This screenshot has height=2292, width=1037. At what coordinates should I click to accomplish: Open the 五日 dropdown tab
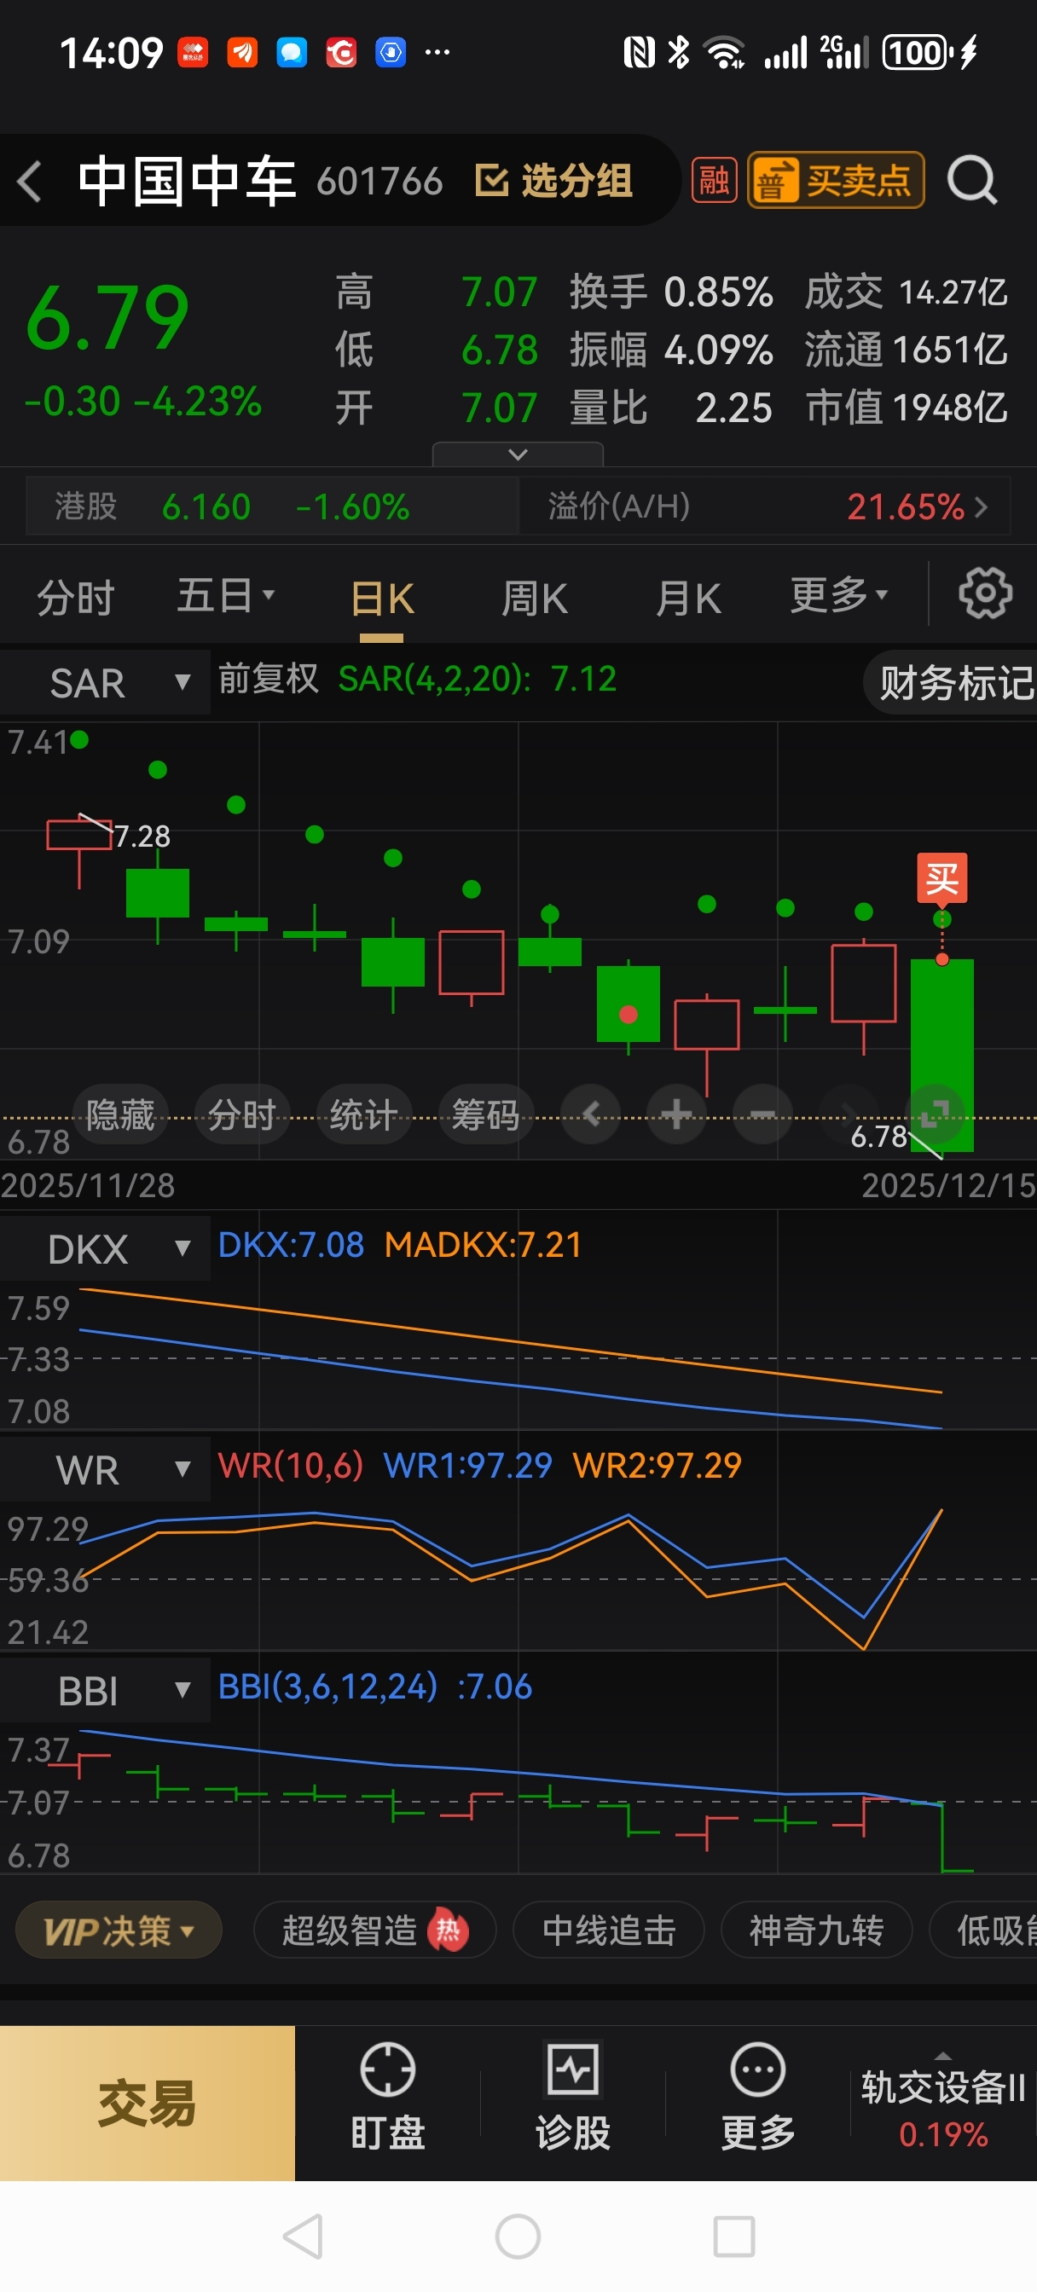(225, 595)
